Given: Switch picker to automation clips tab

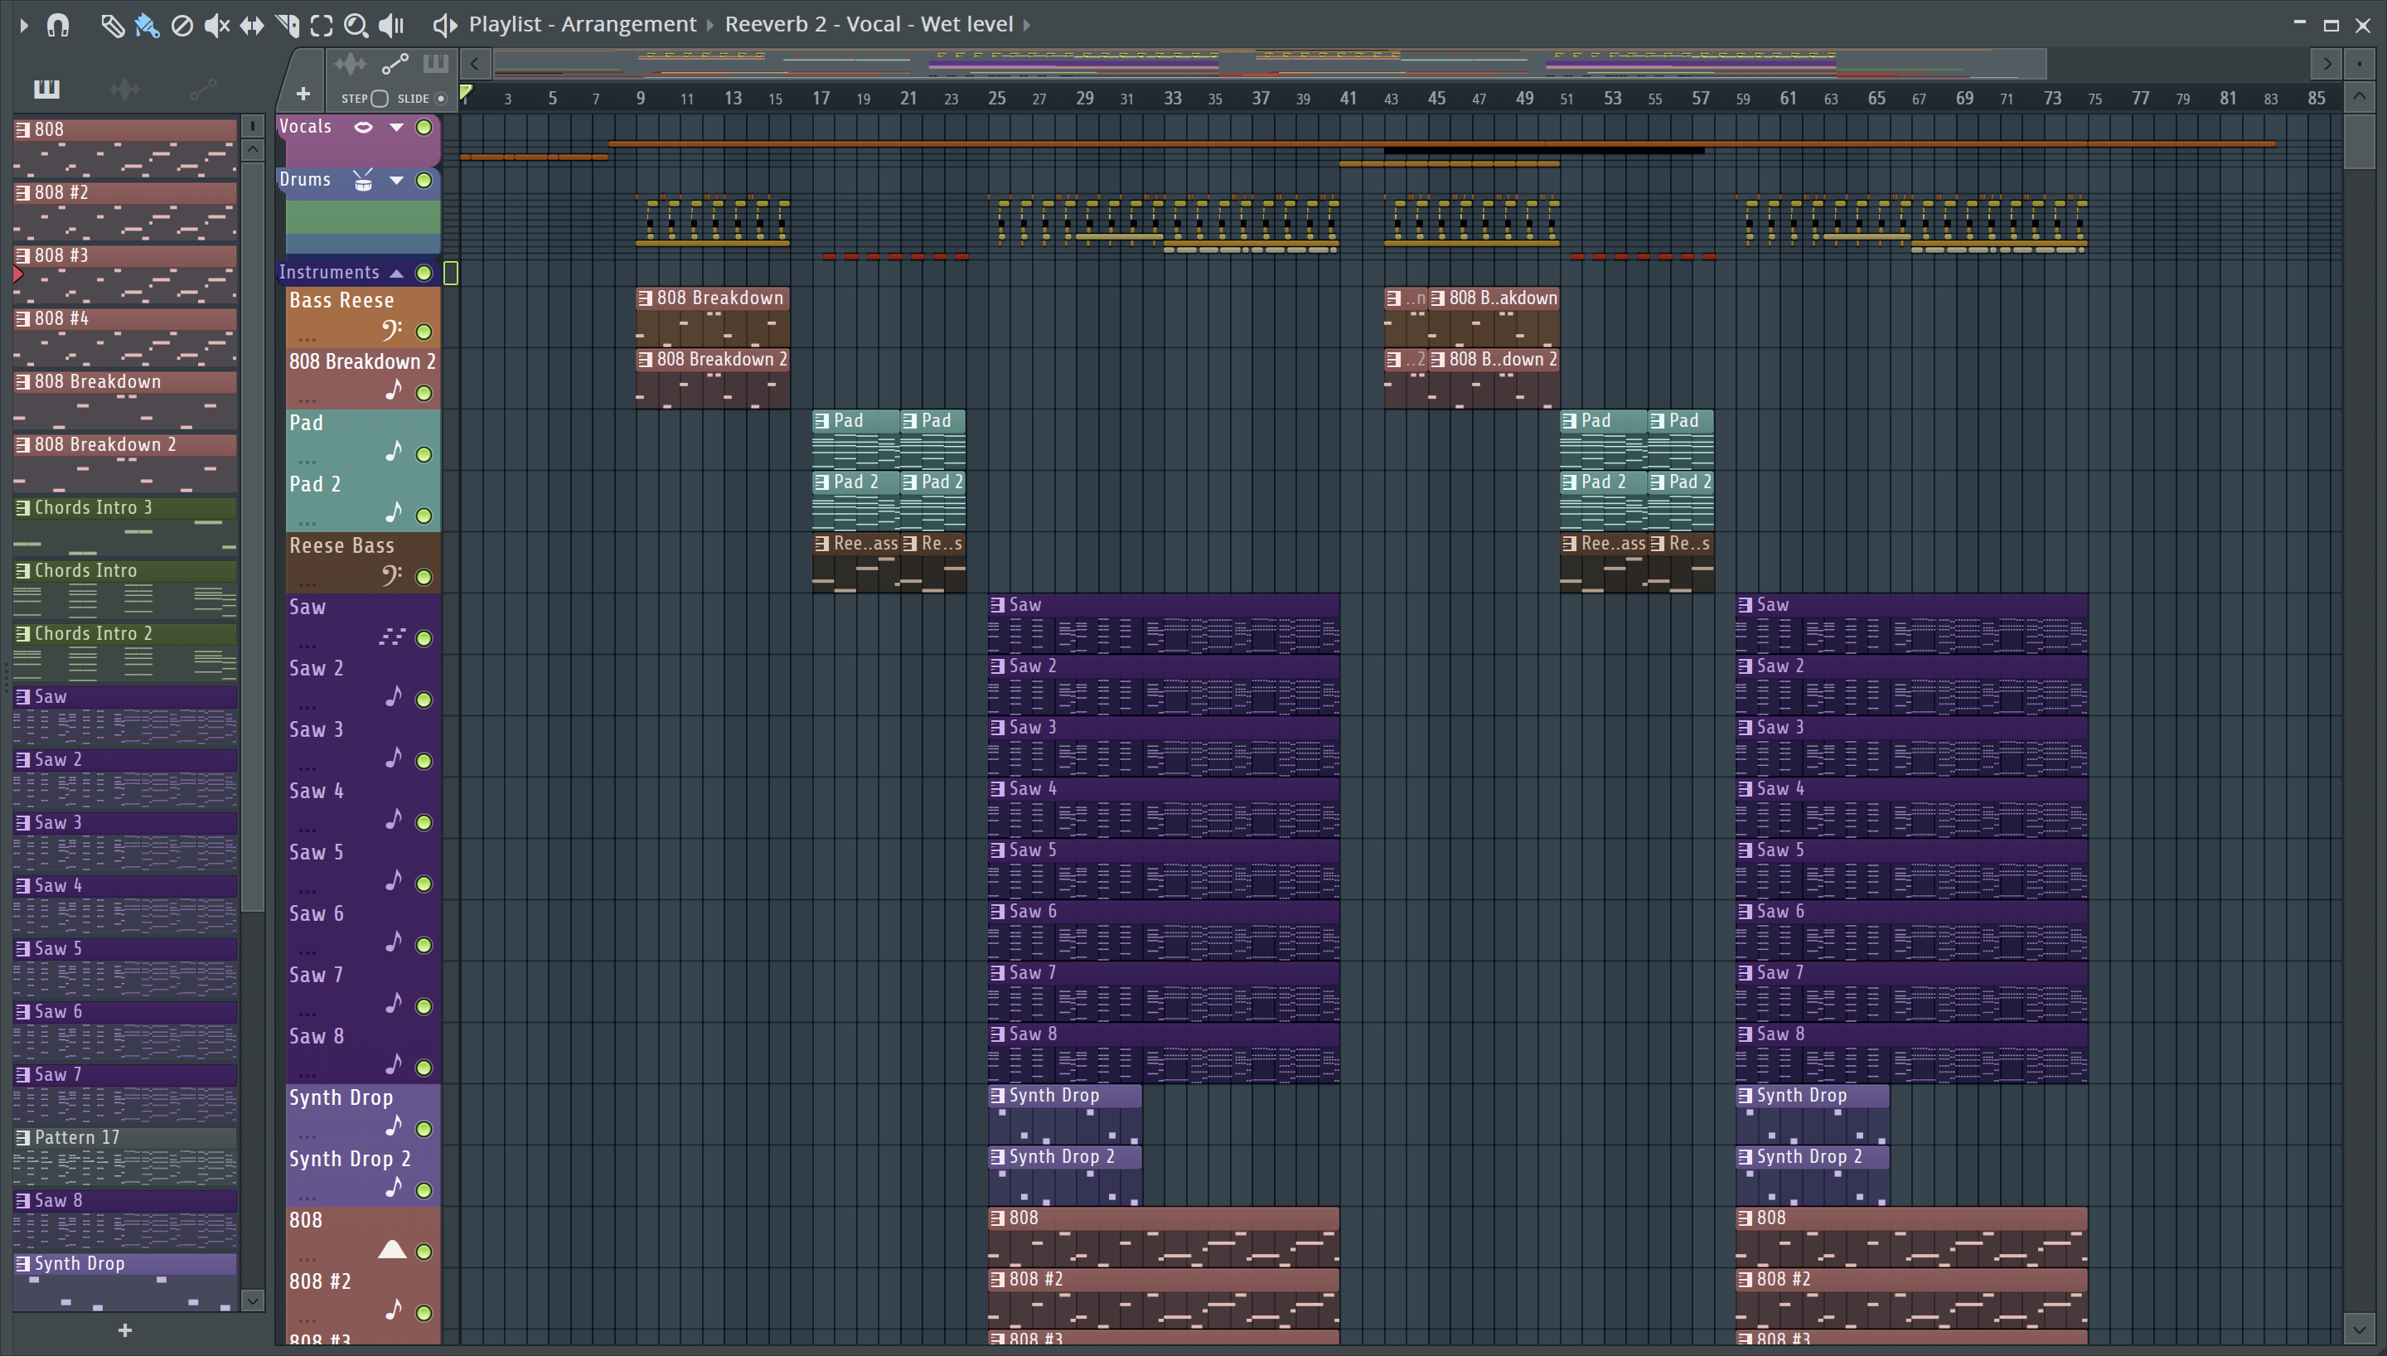Looking at the screenshot, I should point(203,90).
